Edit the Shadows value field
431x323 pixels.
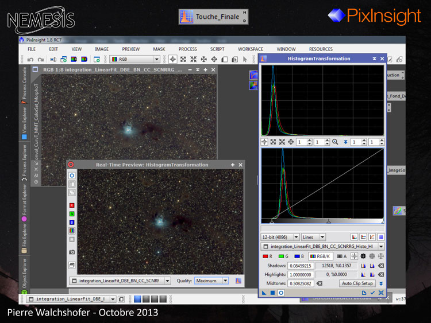coord(301,266)
